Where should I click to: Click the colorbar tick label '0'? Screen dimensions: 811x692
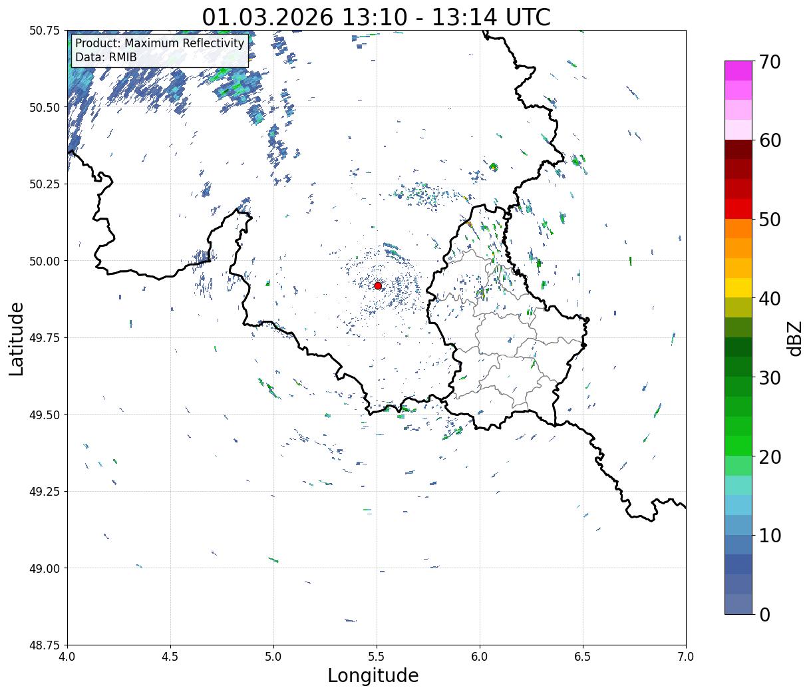[x=764, y=615]
